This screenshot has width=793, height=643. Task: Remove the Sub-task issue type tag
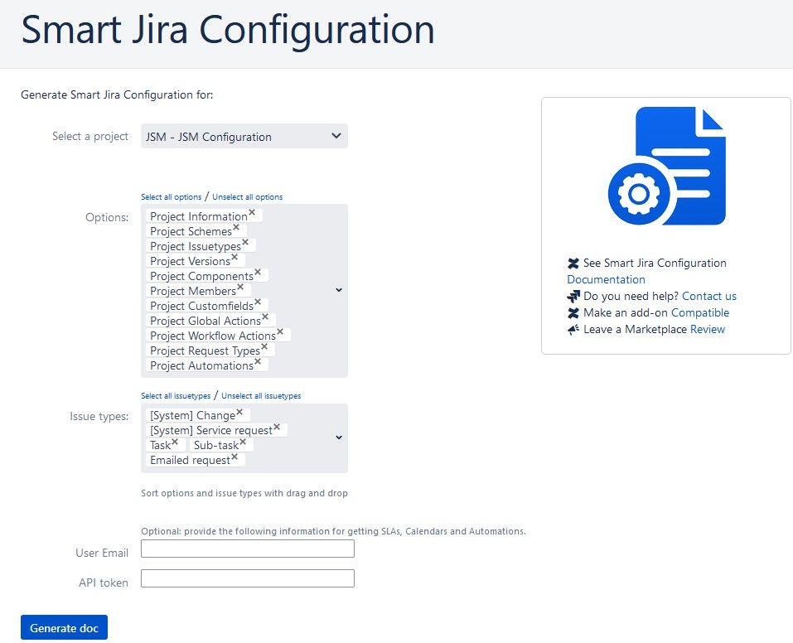(244, 442)
